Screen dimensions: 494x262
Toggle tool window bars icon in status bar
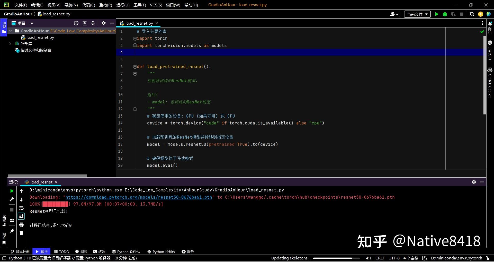[x=4, y=258]
